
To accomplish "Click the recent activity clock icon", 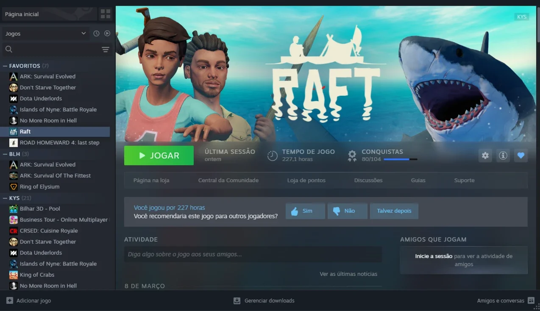I will [x=96, y=33].
